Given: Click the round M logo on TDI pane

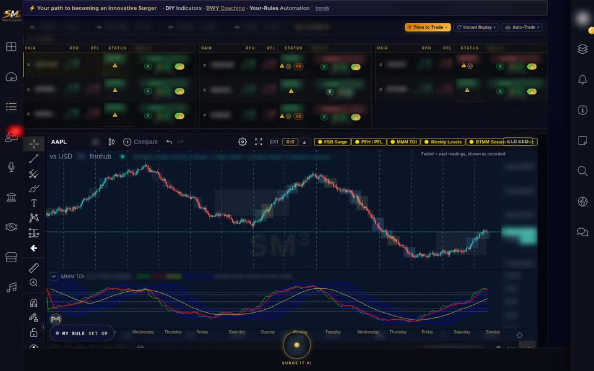Looking at the screenshot, I should point(56,319).
